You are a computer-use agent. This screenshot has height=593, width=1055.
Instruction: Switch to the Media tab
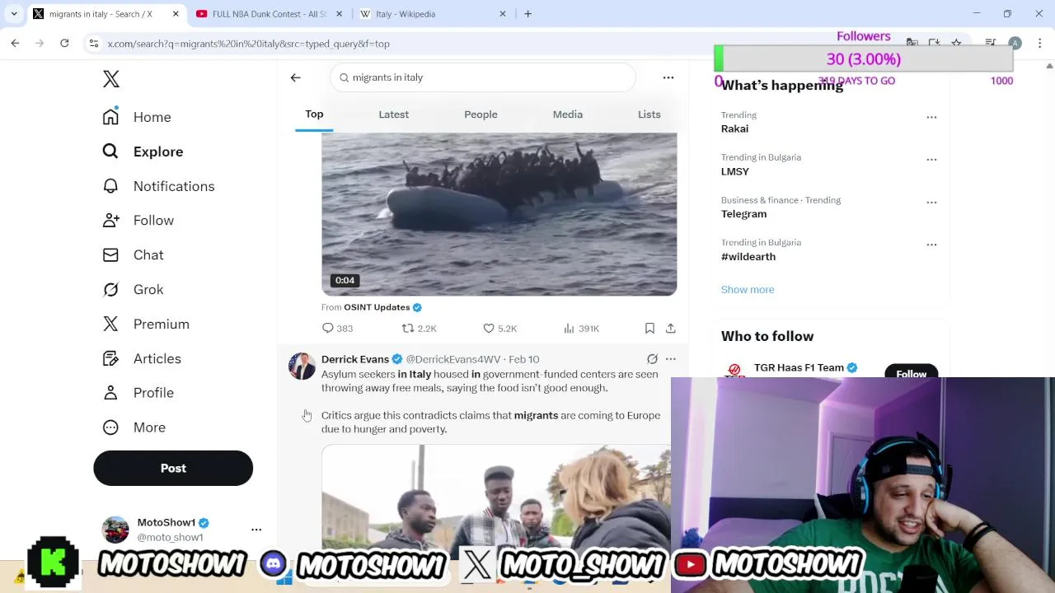tap(568, 114)
